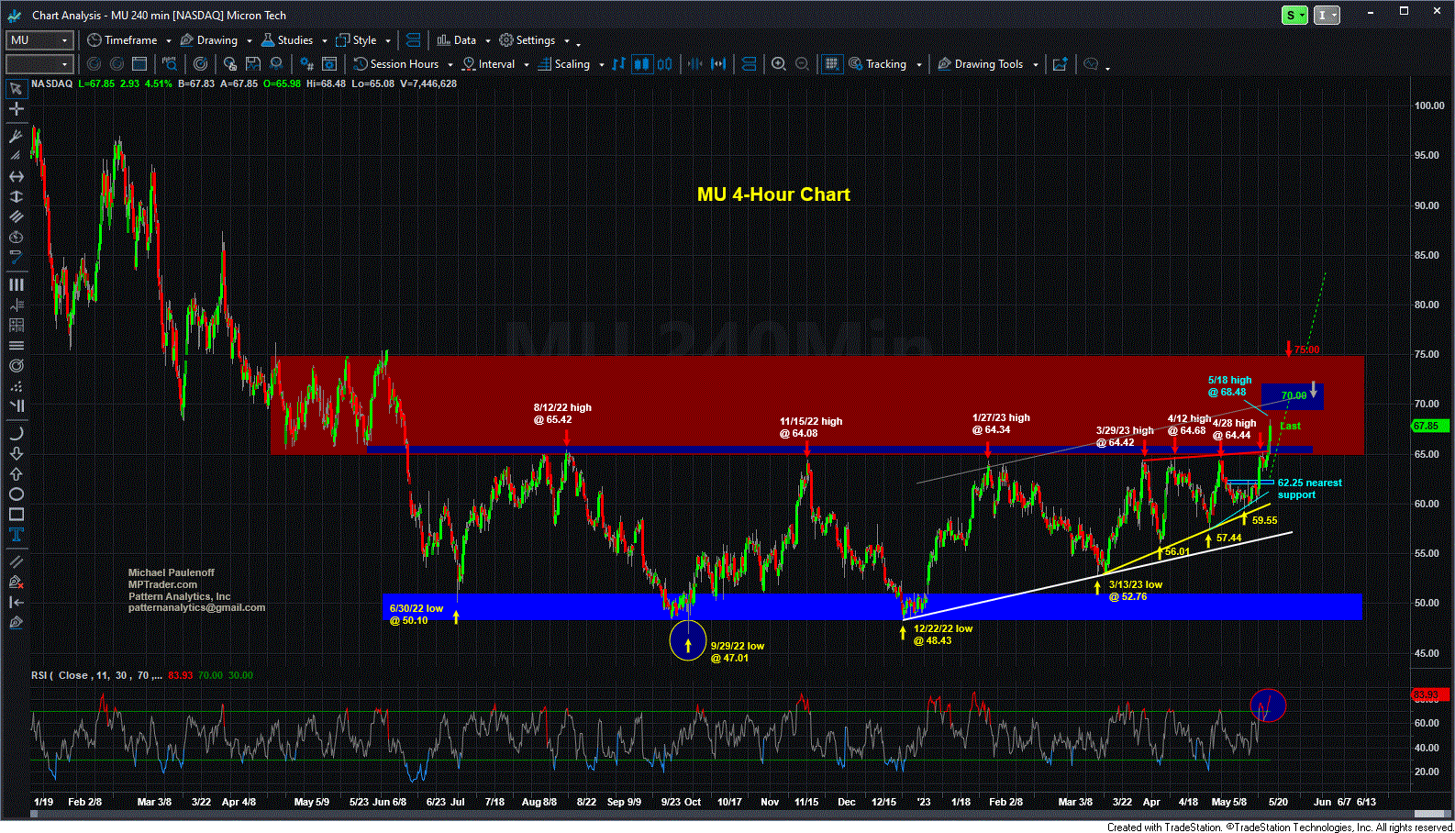
Task: Select the arc drawing tool
Action: click(16, 433)
